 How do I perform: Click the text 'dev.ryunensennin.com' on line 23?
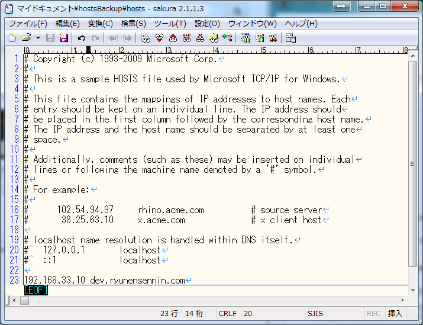click(x=138, y=281)
